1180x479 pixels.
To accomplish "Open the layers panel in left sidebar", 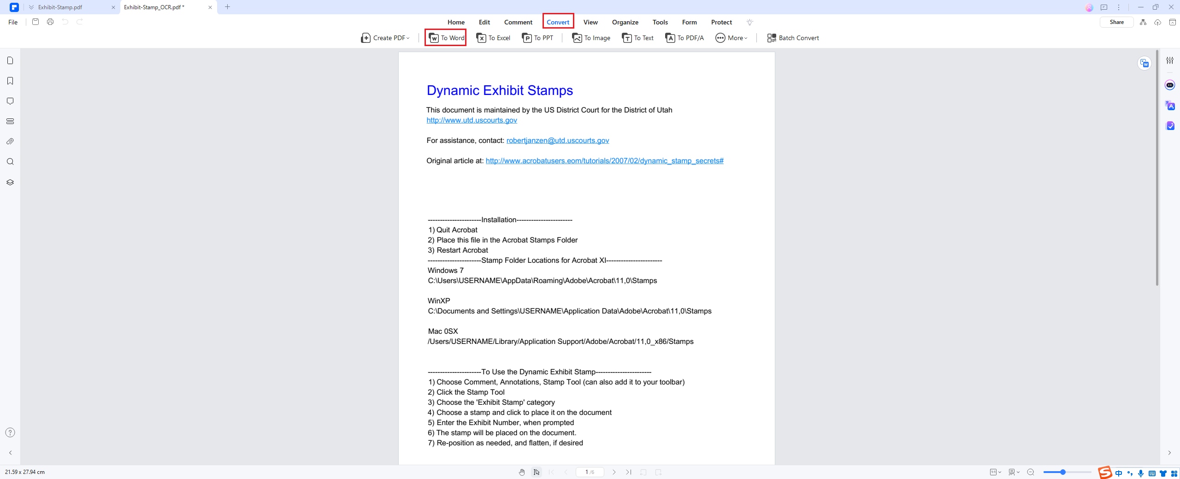I will [10, 182].
